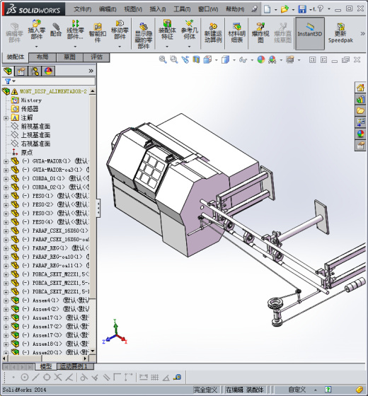368x396 pixels.
Task: Open 文件(F) menu
Action: 82,9
